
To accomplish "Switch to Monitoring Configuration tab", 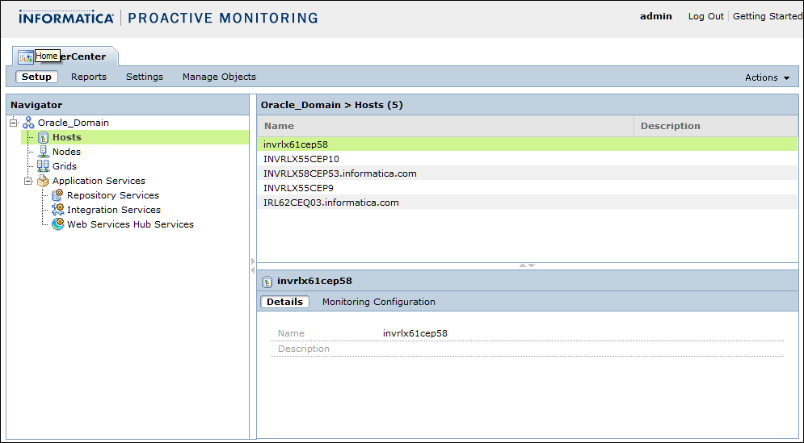I will 378,302.
